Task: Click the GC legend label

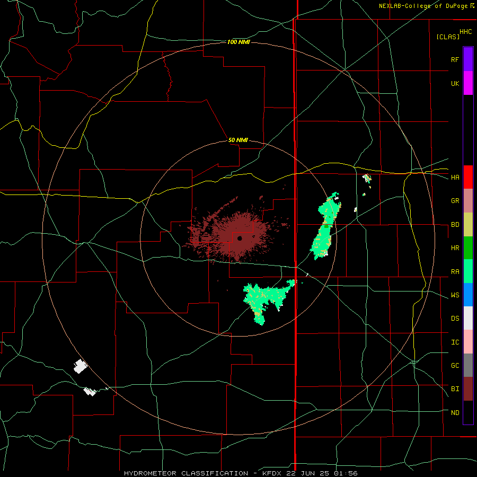Action: (455, 365)
